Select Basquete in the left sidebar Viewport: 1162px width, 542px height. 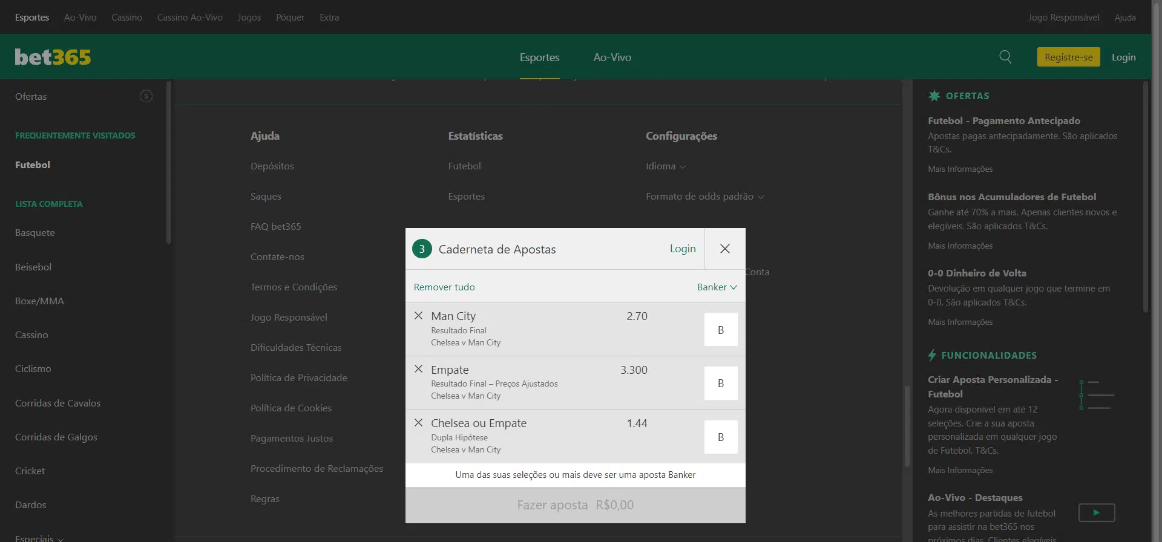pos(35,232)
